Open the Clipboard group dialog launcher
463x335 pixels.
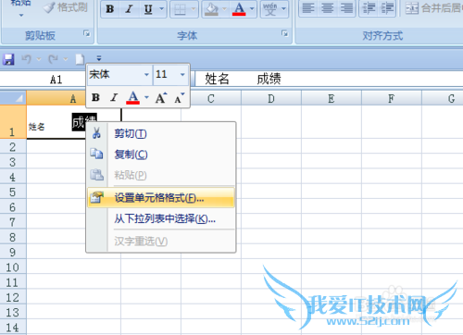87,33
